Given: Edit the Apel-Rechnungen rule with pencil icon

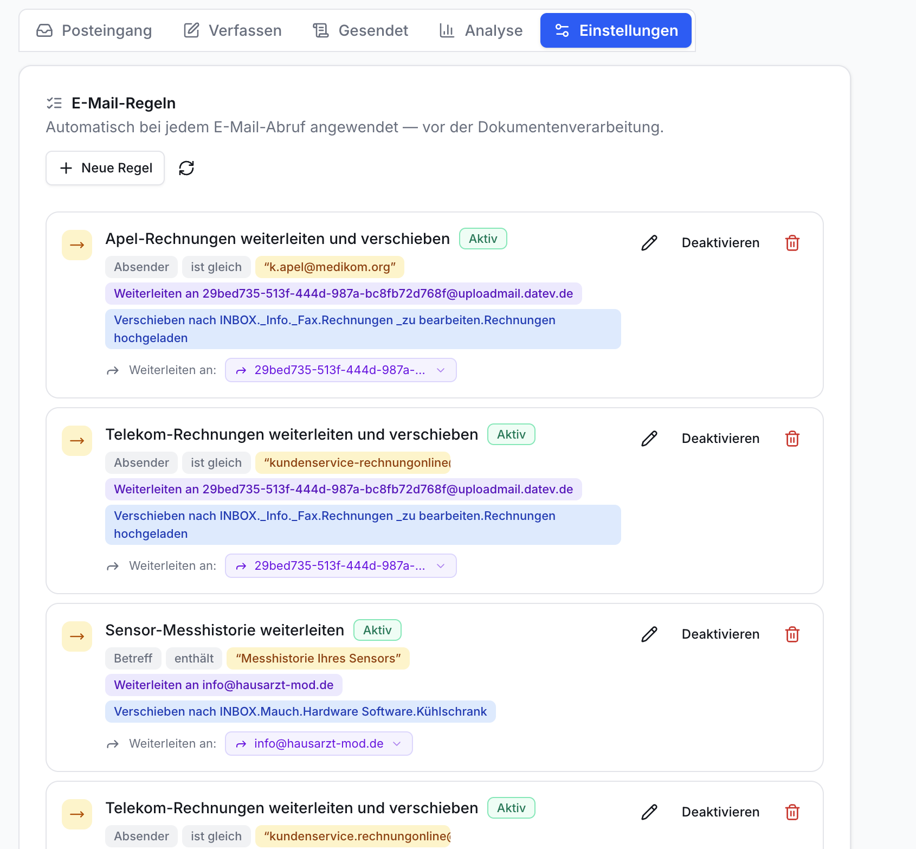Looking at the screenshot, I should 649,243.
